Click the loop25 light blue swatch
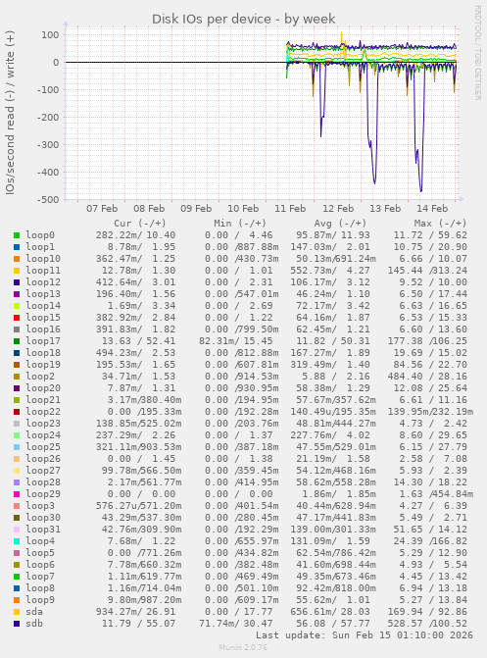The image size is (487, 658). (17, 447)
